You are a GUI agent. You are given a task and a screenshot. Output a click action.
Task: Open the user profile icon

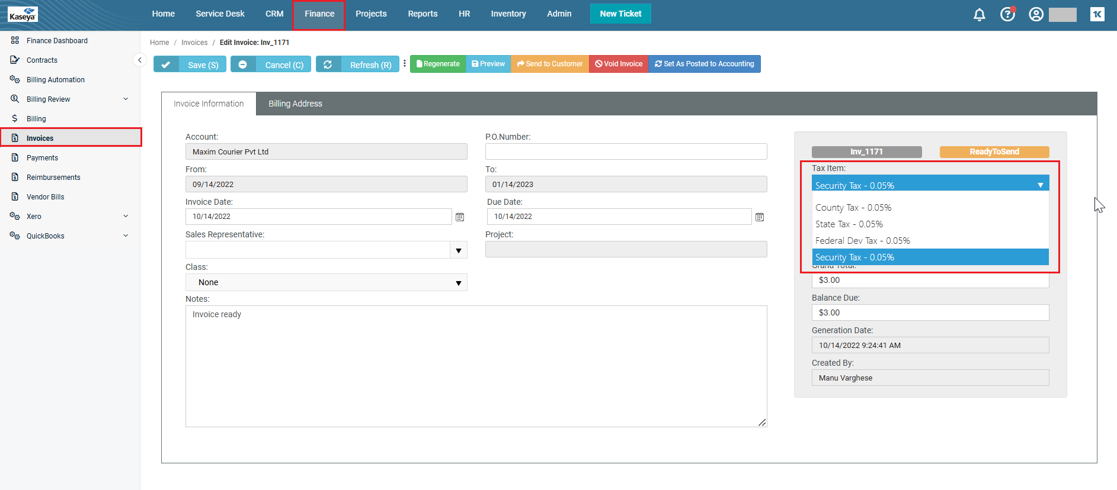(1036, 14)
